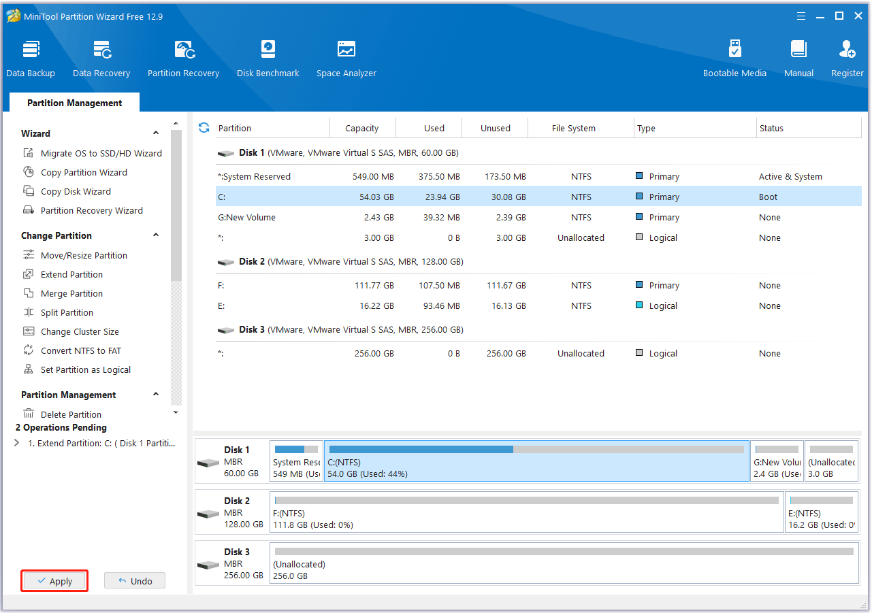Click the Disk 3 header row in list

[x=538, y=329]
